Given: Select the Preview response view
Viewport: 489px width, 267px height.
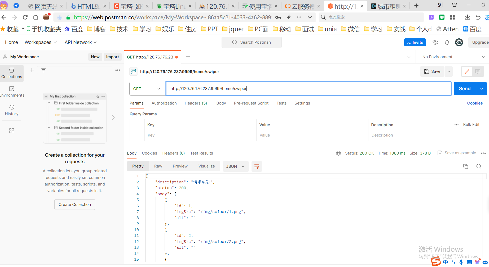Looking at the screenshot, I should (x=180, y=166).
